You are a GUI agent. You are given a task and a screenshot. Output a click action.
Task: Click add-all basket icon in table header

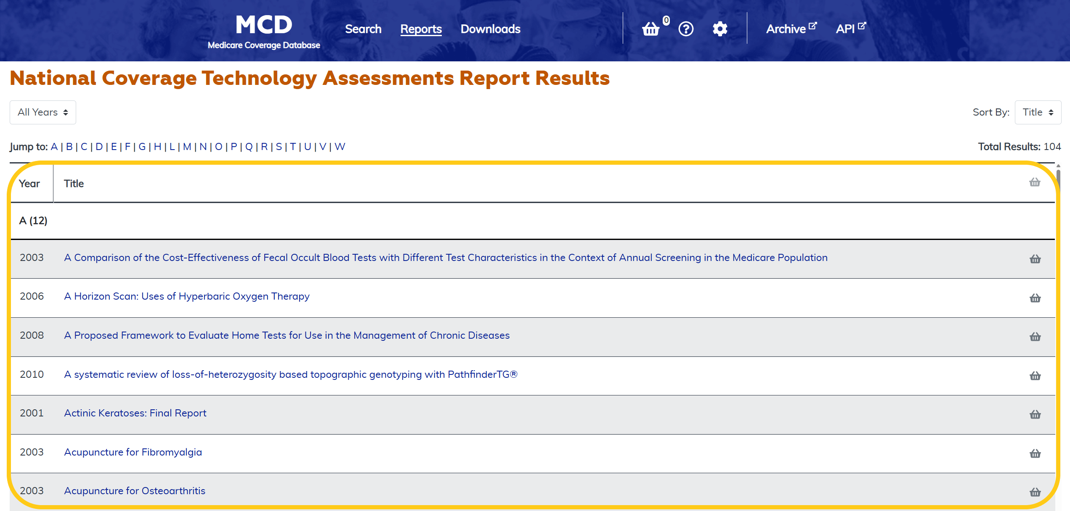(x=1035, y=182)
